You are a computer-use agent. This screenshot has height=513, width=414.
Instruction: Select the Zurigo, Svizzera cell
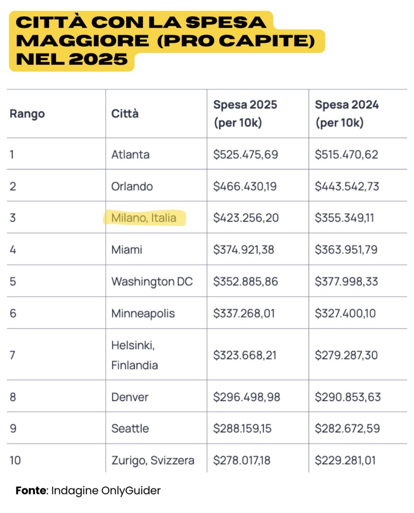pyautogui.click(x=153, y=460)
